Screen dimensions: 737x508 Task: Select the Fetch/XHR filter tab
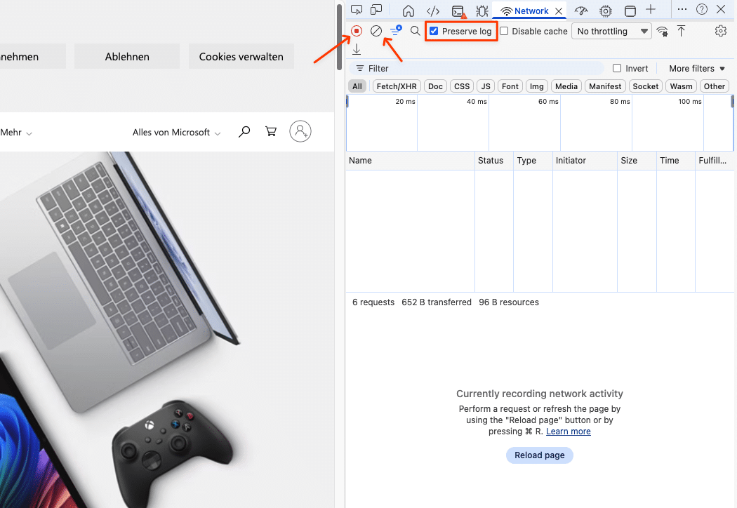click(x=397, y=86)
